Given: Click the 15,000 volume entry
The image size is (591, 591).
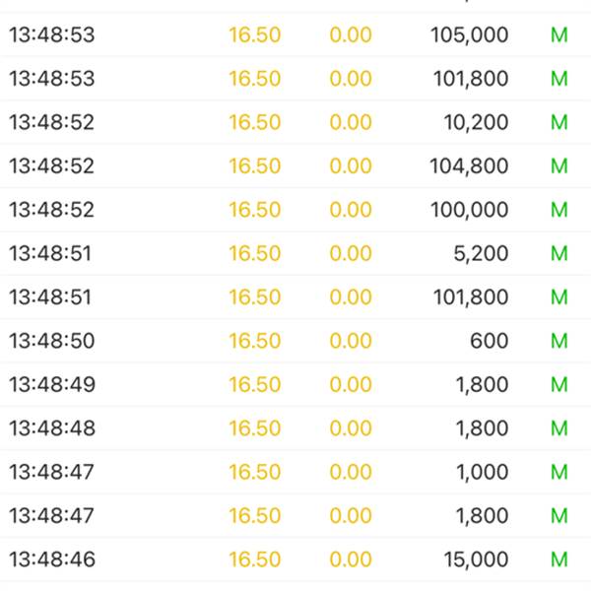Looking at the screenshot, I should (x=476, y=559).
